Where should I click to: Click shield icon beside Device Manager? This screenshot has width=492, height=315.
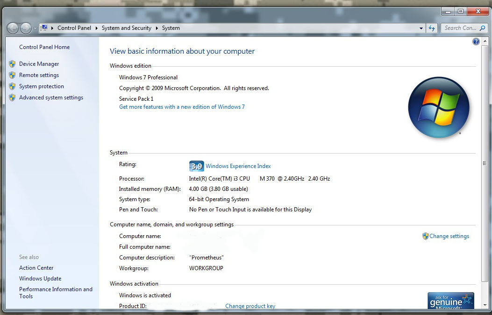click(12, 64)
